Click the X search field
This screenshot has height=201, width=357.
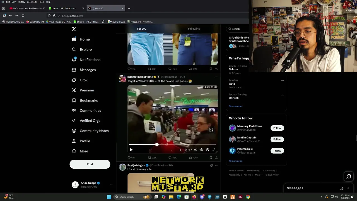click(x=238, y=29)
